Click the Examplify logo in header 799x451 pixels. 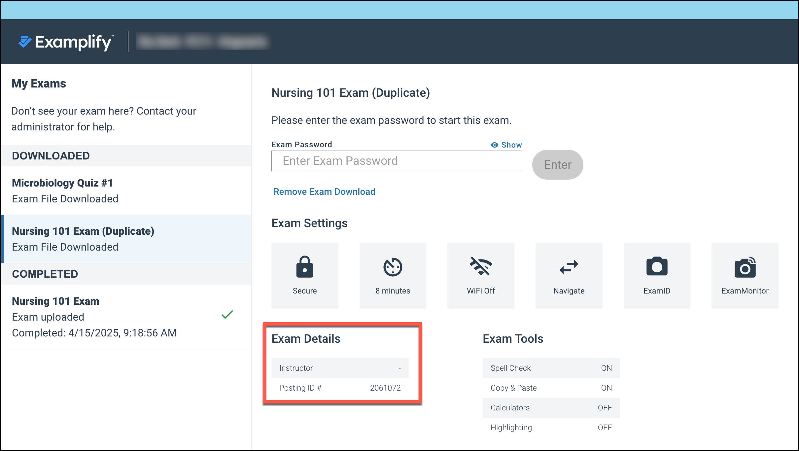tap(65, 42)
